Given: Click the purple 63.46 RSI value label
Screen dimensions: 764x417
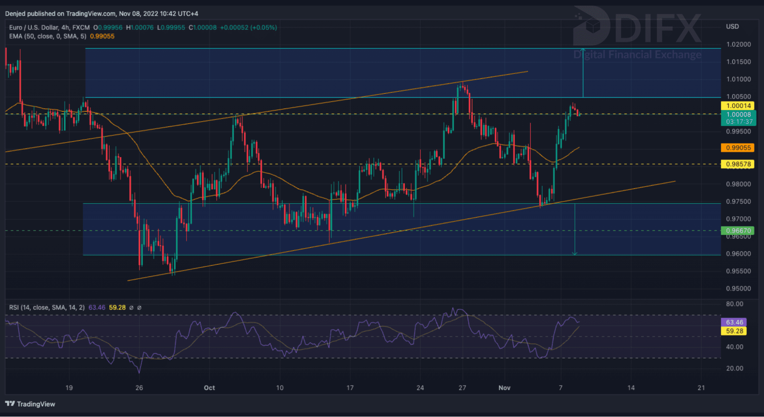Looking at the screenshot, I should click(734, 322).
